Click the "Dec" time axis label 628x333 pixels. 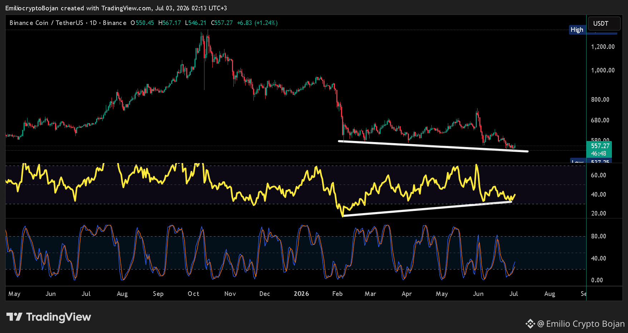point(265,294)
